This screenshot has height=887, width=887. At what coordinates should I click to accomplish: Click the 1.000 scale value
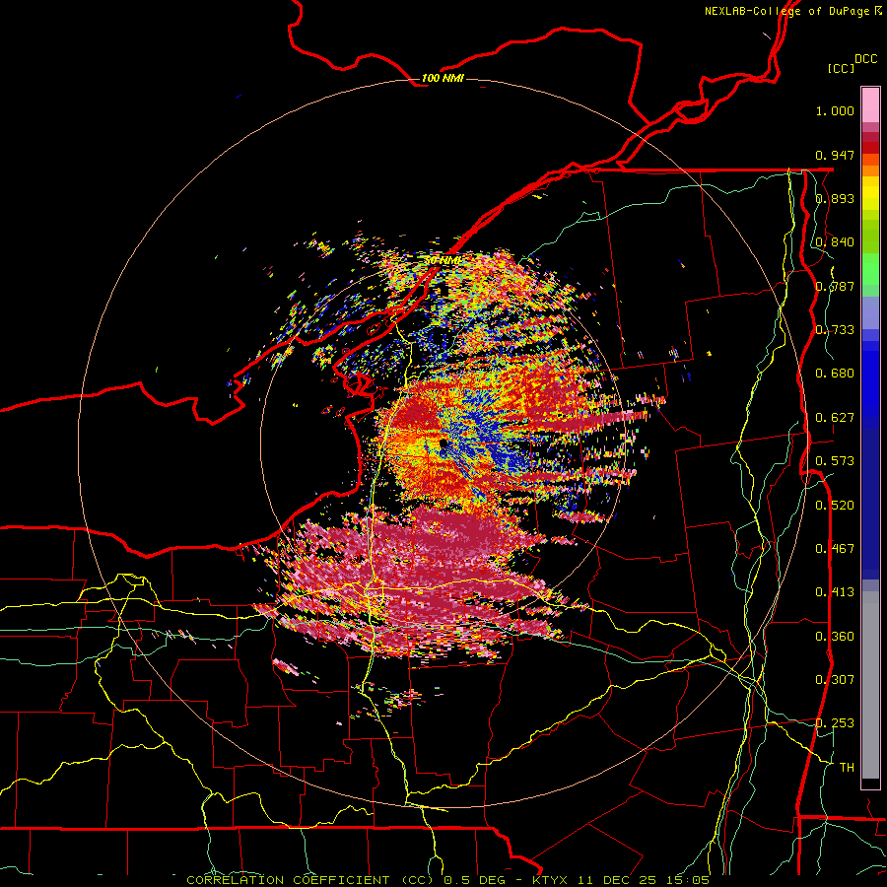(x=835, y=110)
